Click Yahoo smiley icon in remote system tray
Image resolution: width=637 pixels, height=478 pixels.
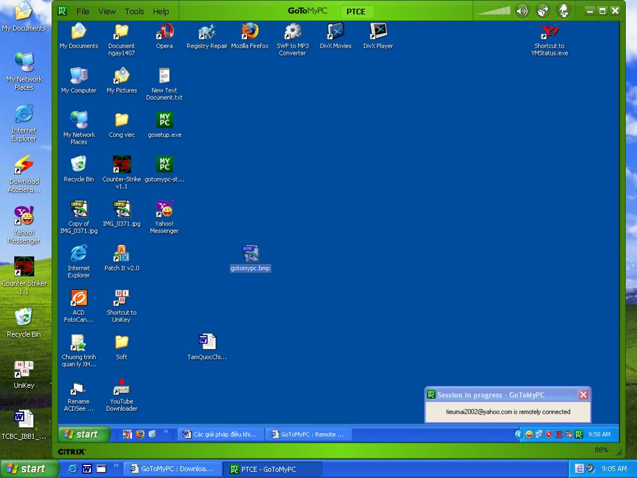[529, 434]
